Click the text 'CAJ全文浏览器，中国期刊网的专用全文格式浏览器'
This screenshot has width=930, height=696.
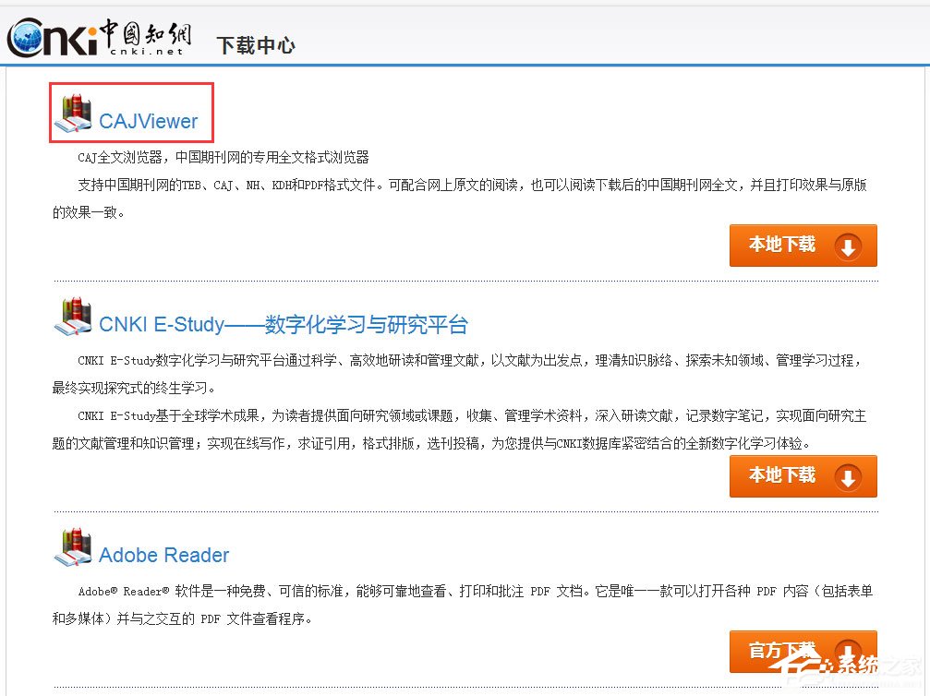click(223, 157)
